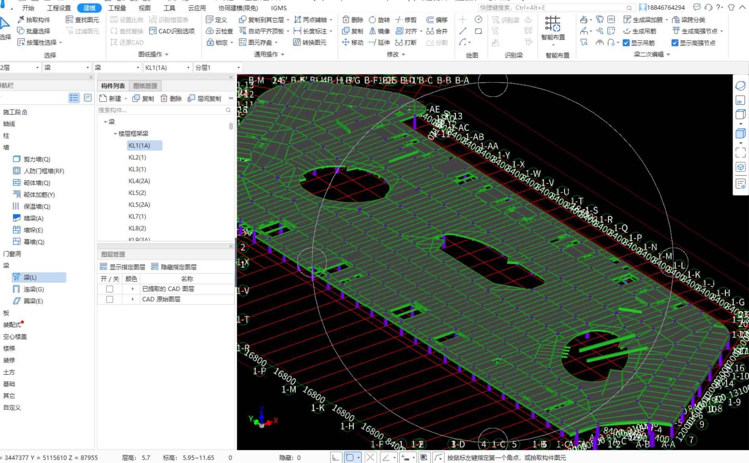Open the 工程量 ribbon tab
Screen dimensions: 749x463
[x=117, y=8]
